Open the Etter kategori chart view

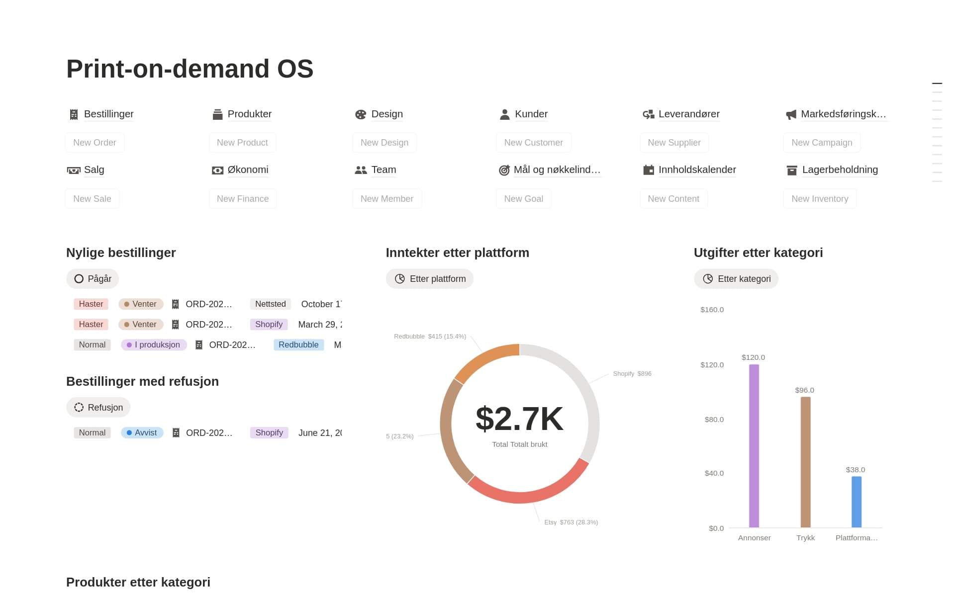click(736, 279)
